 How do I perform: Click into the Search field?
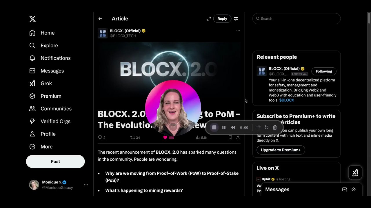[297, 18]
